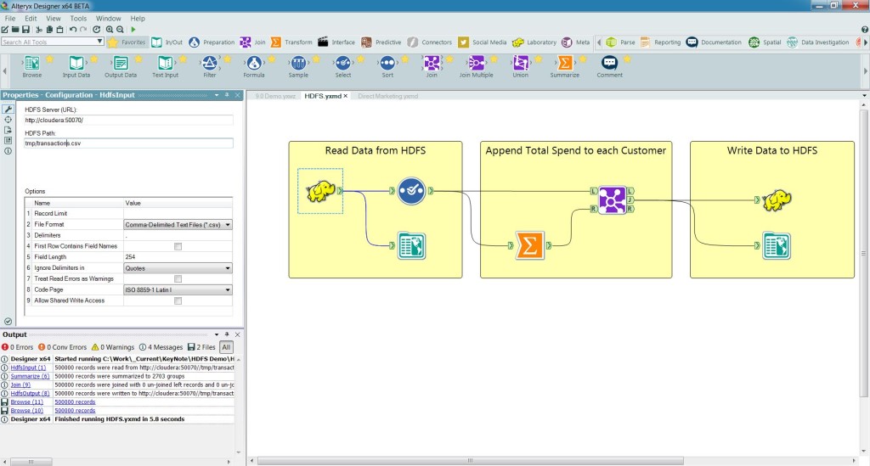This screenshot has height=466, width=870.
Task: Open the Preparation tool category tab
Action: click(212, 42)
